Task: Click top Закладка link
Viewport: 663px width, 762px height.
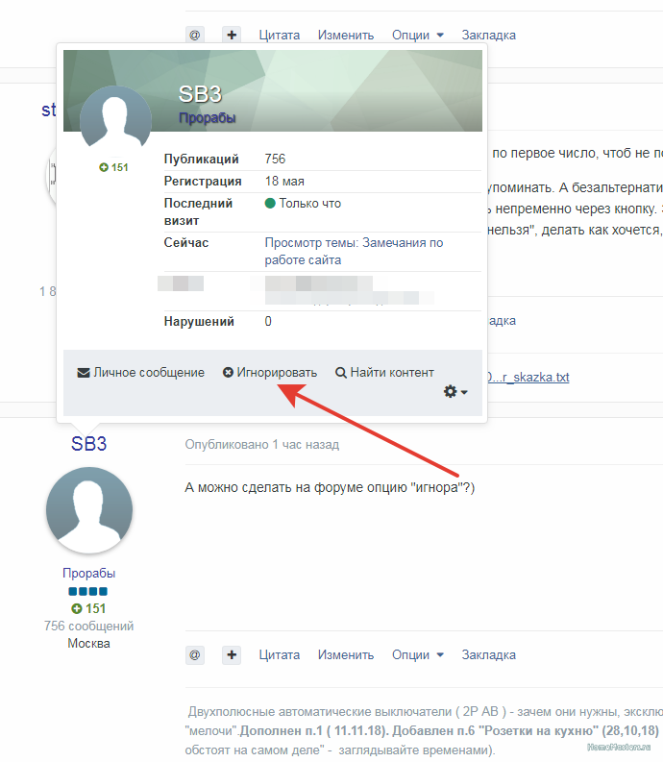Action: (488, 35)
